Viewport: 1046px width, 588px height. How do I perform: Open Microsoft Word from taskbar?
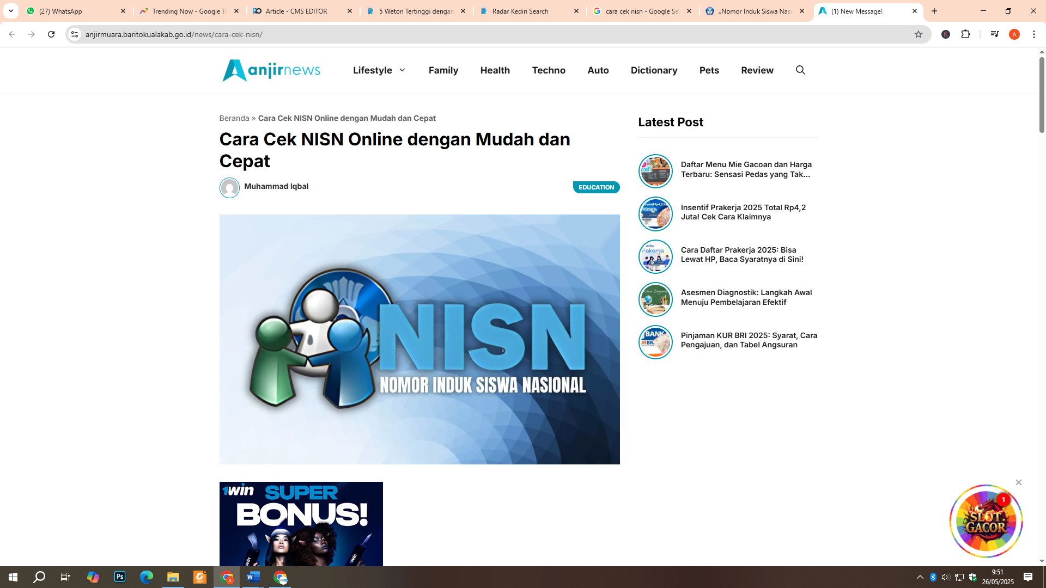click(x=253, y=577)
